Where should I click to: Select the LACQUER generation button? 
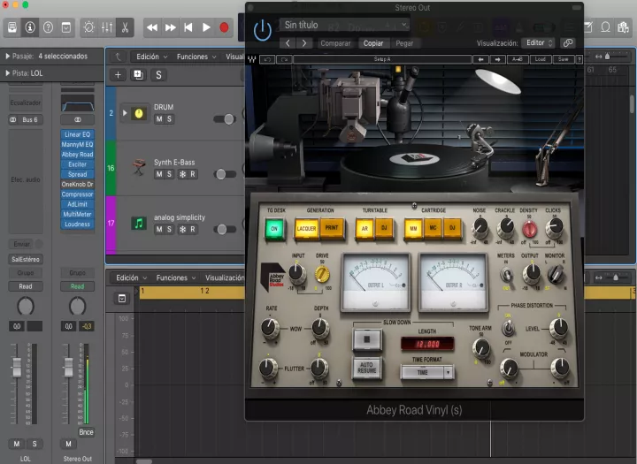[x=306, y=229]
